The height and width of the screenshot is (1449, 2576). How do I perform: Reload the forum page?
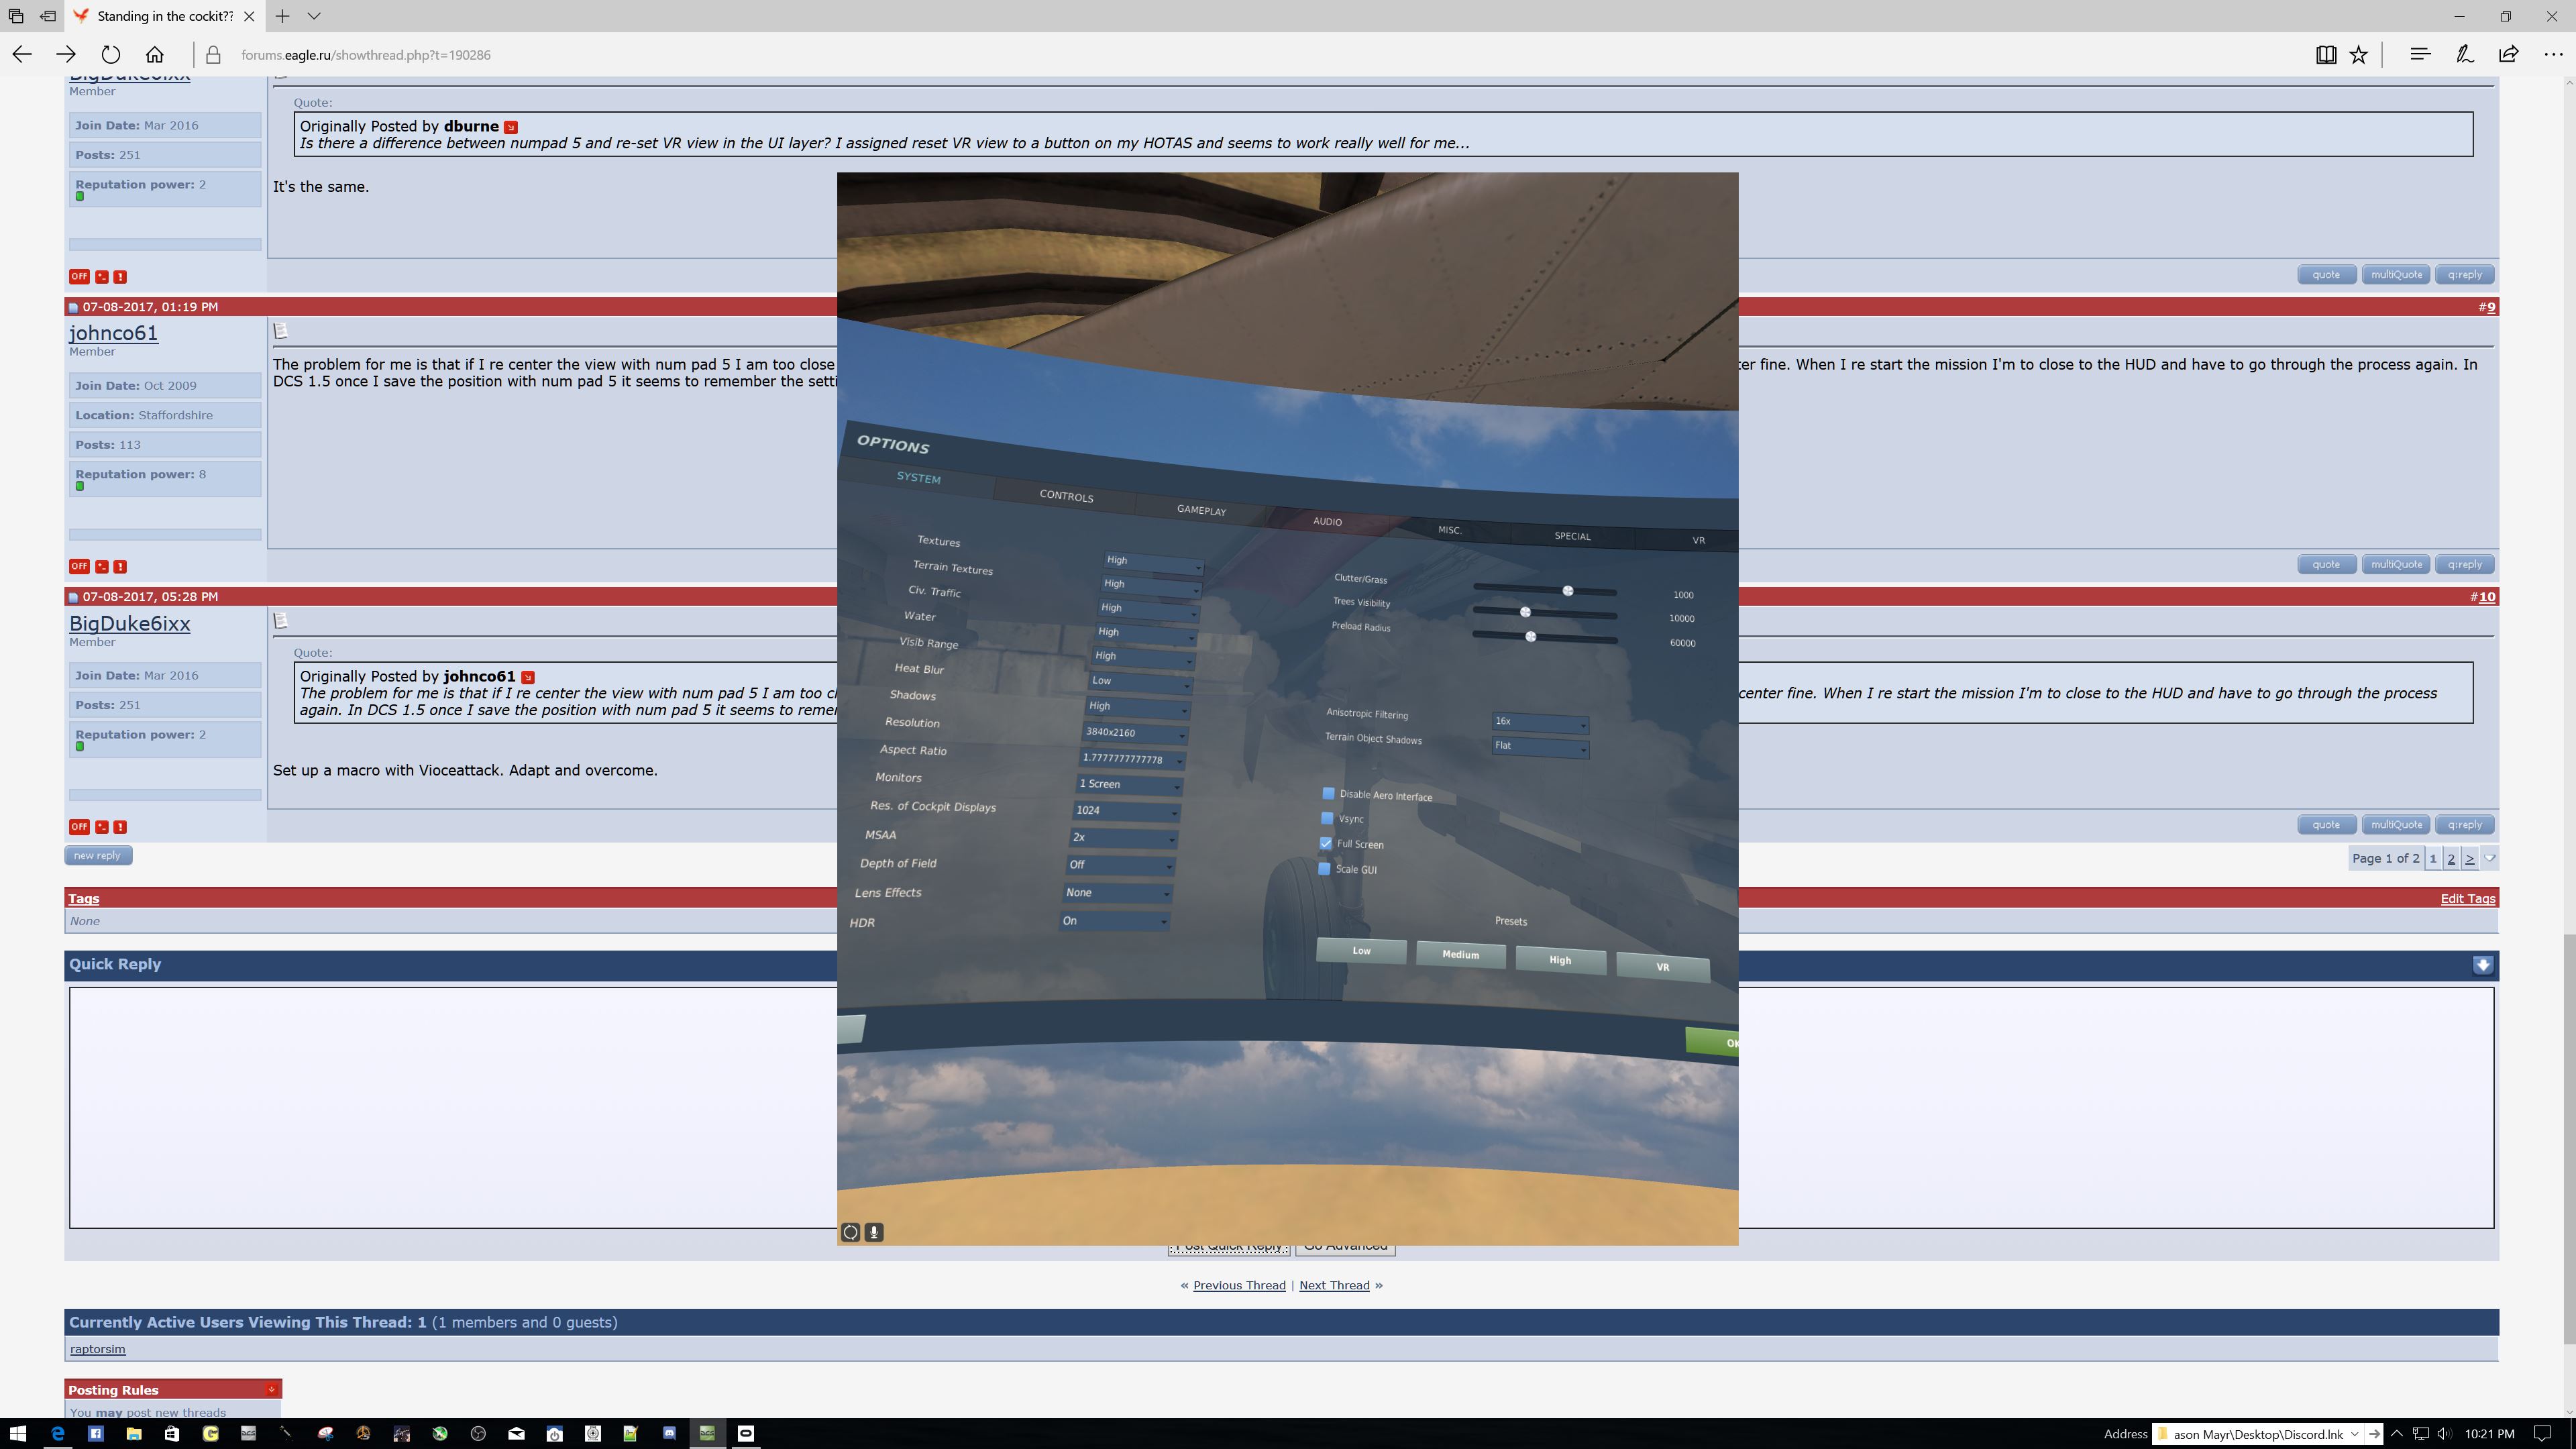click(110, 54)
